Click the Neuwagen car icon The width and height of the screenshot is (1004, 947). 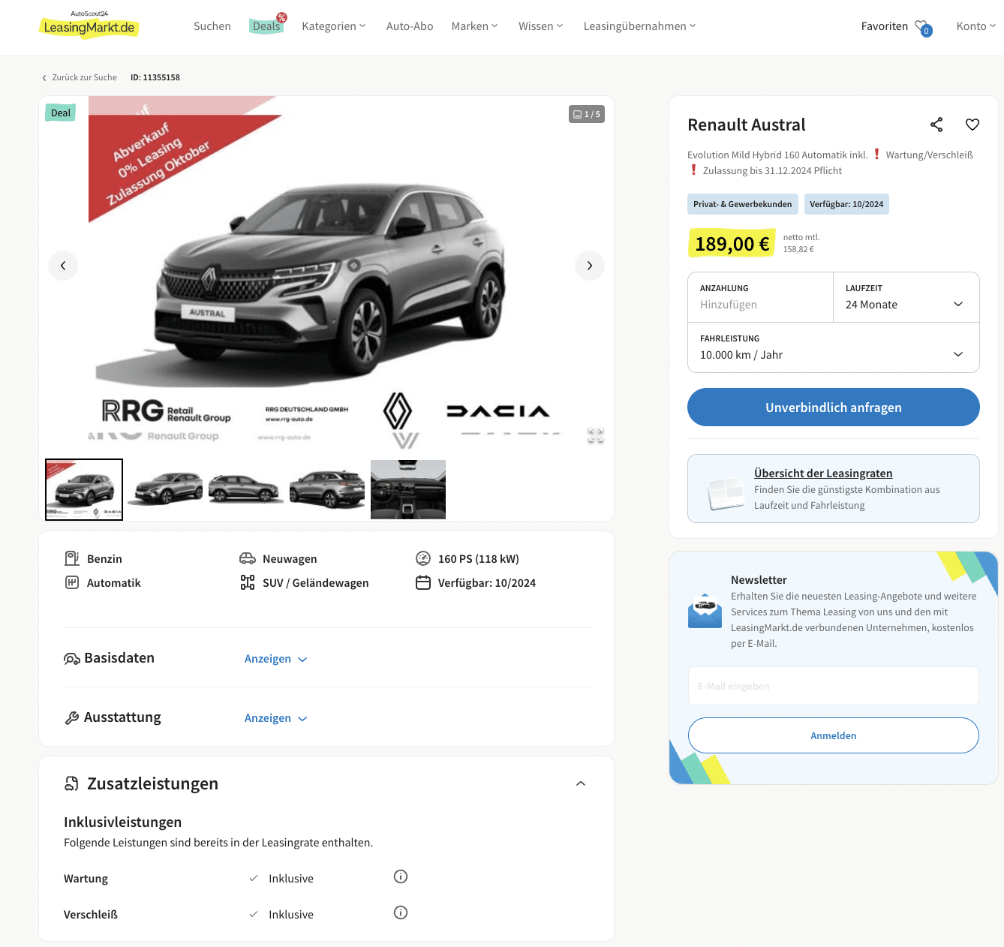248,558
